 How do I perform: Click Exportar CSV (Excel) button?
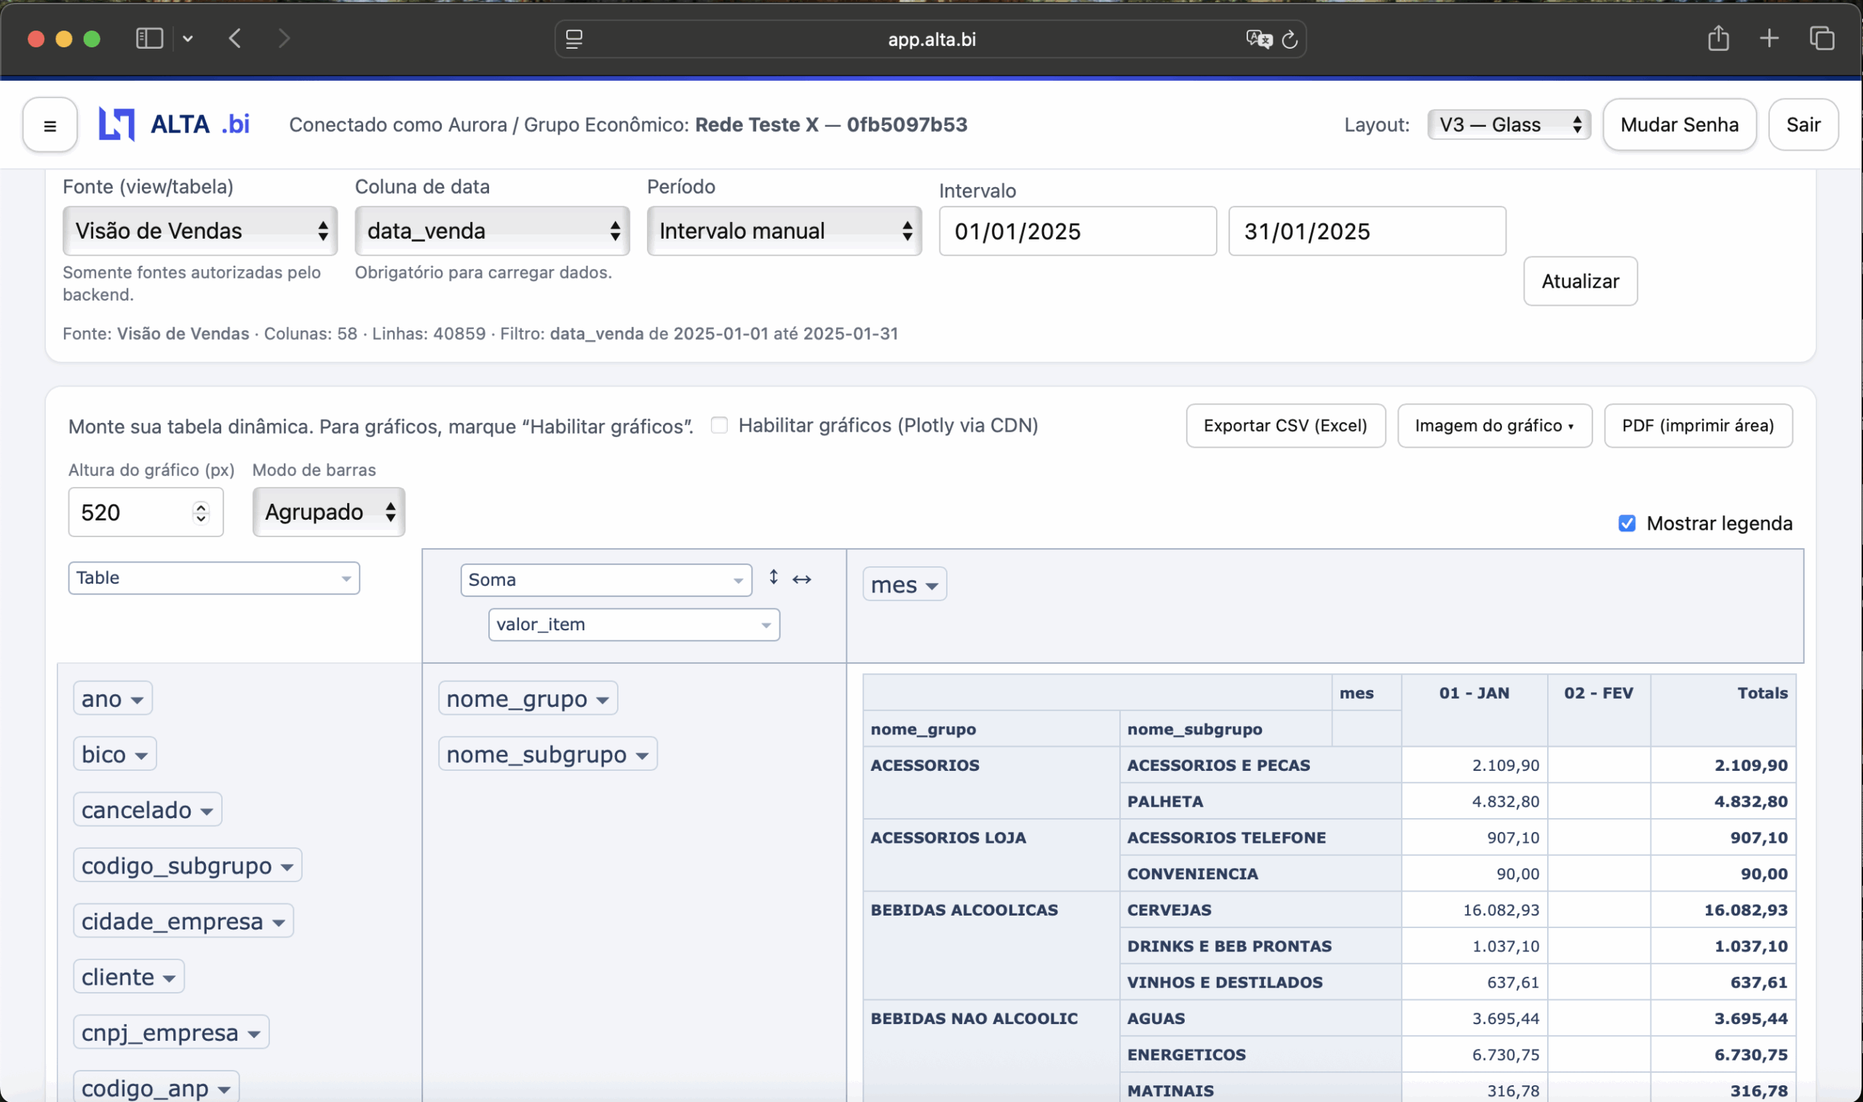click(1284, 426)
